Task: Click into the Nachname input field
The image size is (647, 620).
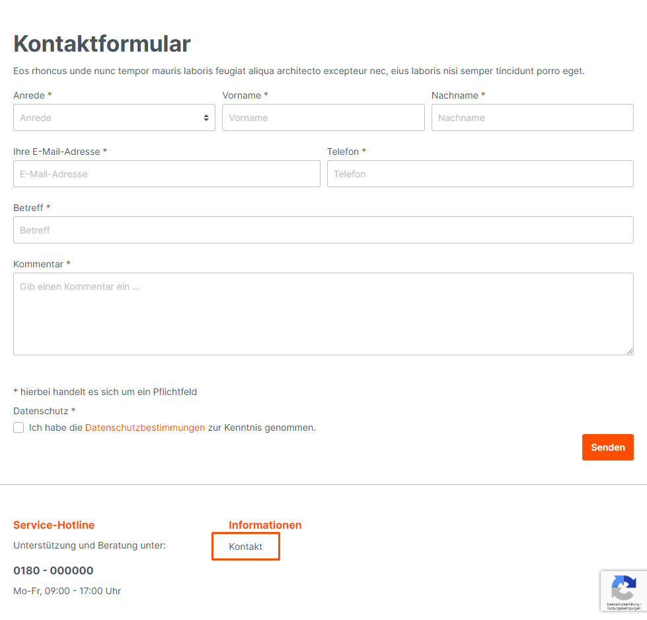Action: (532, 118)
